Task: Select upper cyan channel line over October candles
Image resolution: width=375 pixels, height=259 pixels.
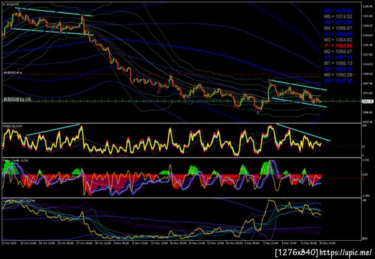Action: pos(54,12)
